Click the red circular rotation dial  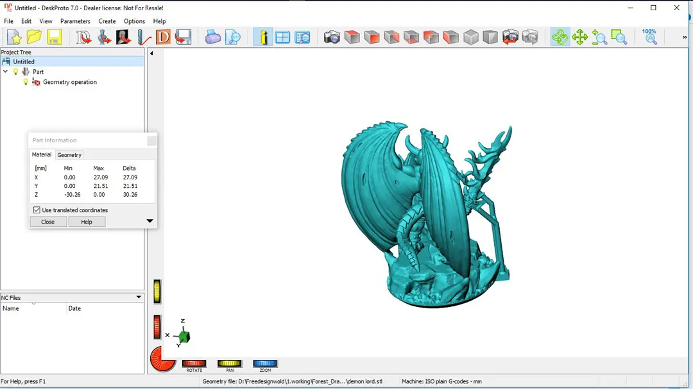(162, 359)
